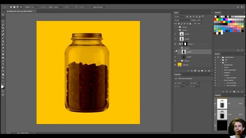Viewport: 246px width, 138px height.
Task: Click the Add to selection option icon
Action: pos(14,7)
